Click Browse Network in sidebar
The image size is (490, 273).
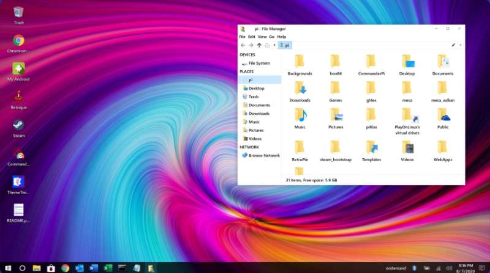pos(263,156)
